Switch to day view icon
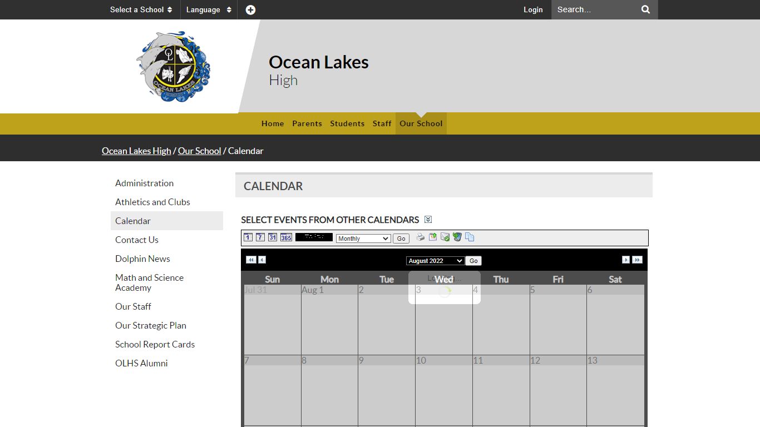760x427 pixels. pos(248,237)
